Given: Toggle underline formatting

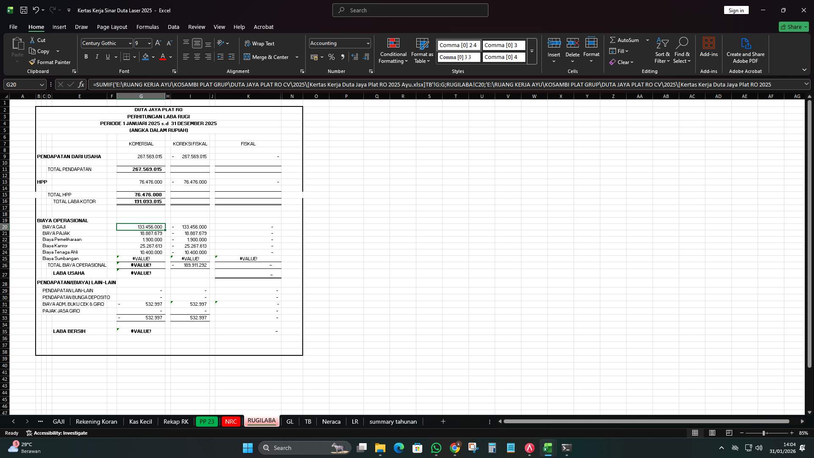Looking at the screenshot, I should 107,56.
